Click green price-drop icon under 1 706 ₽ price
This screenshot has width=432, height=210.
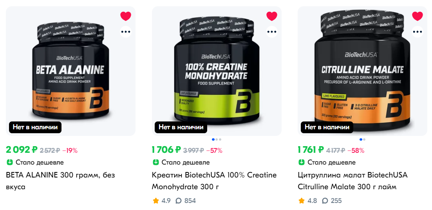point(155,162)
